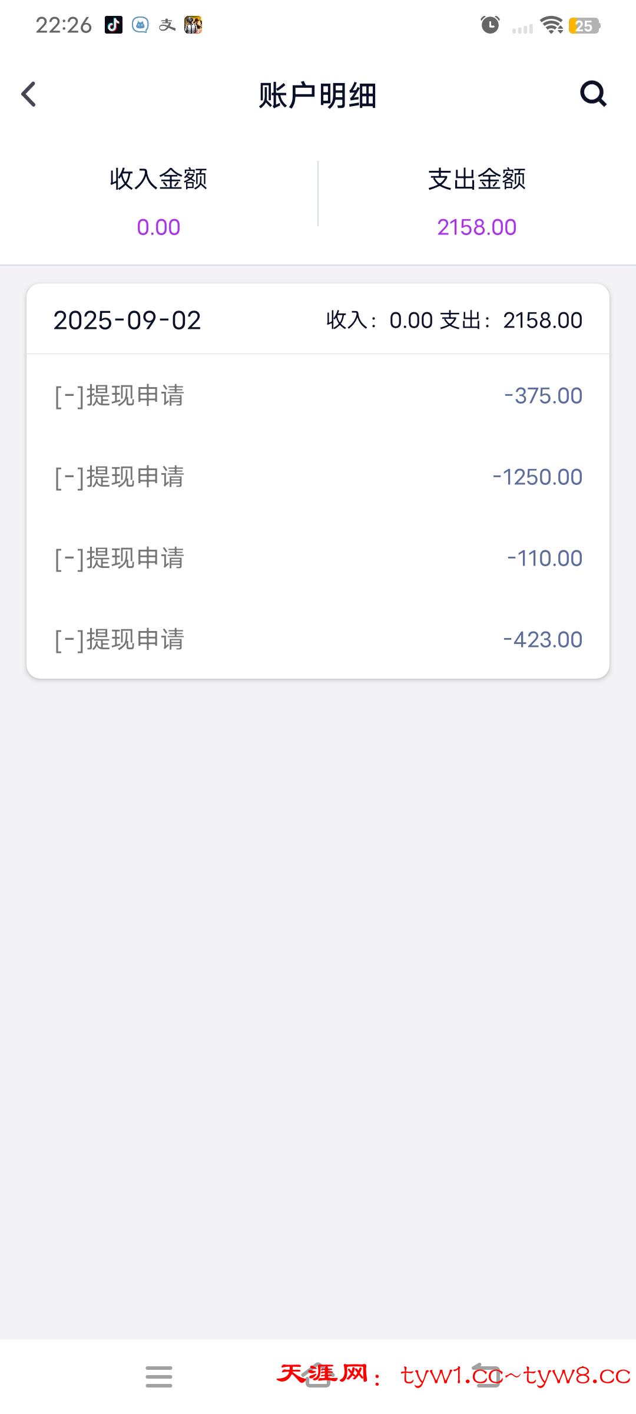Tap the Alipay status bar icon
This screenshot has width=636, height=1414.
[167, 25]
